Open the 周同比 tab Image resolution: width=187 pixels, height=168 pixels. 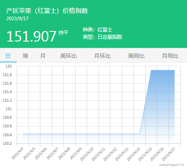(136, 56)
